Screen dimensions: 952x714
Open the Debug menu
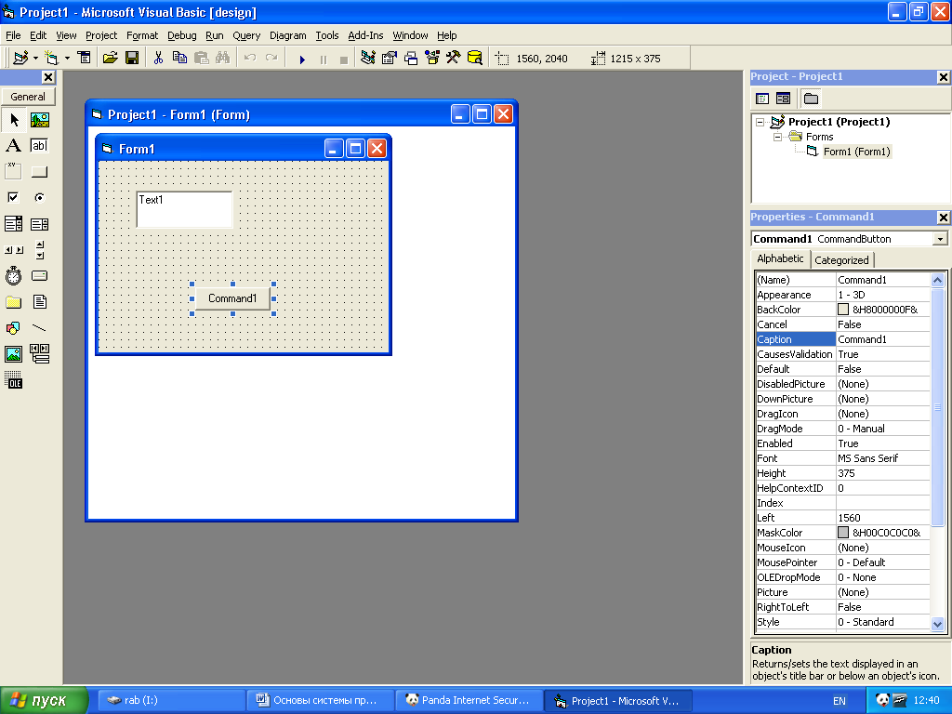[x=182, y=35]
